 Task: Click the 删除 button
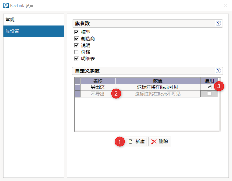(x=159, y=141)
